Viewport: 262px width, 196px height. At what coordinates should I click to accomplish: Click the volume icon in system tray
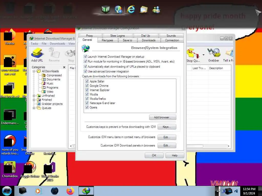tap(236, 191)
